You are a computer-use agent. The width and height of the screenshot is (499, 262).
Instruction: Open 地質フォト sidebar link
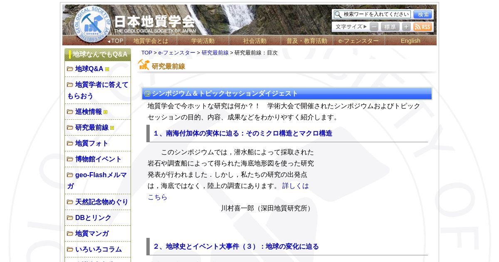click(x=91, y=143)
